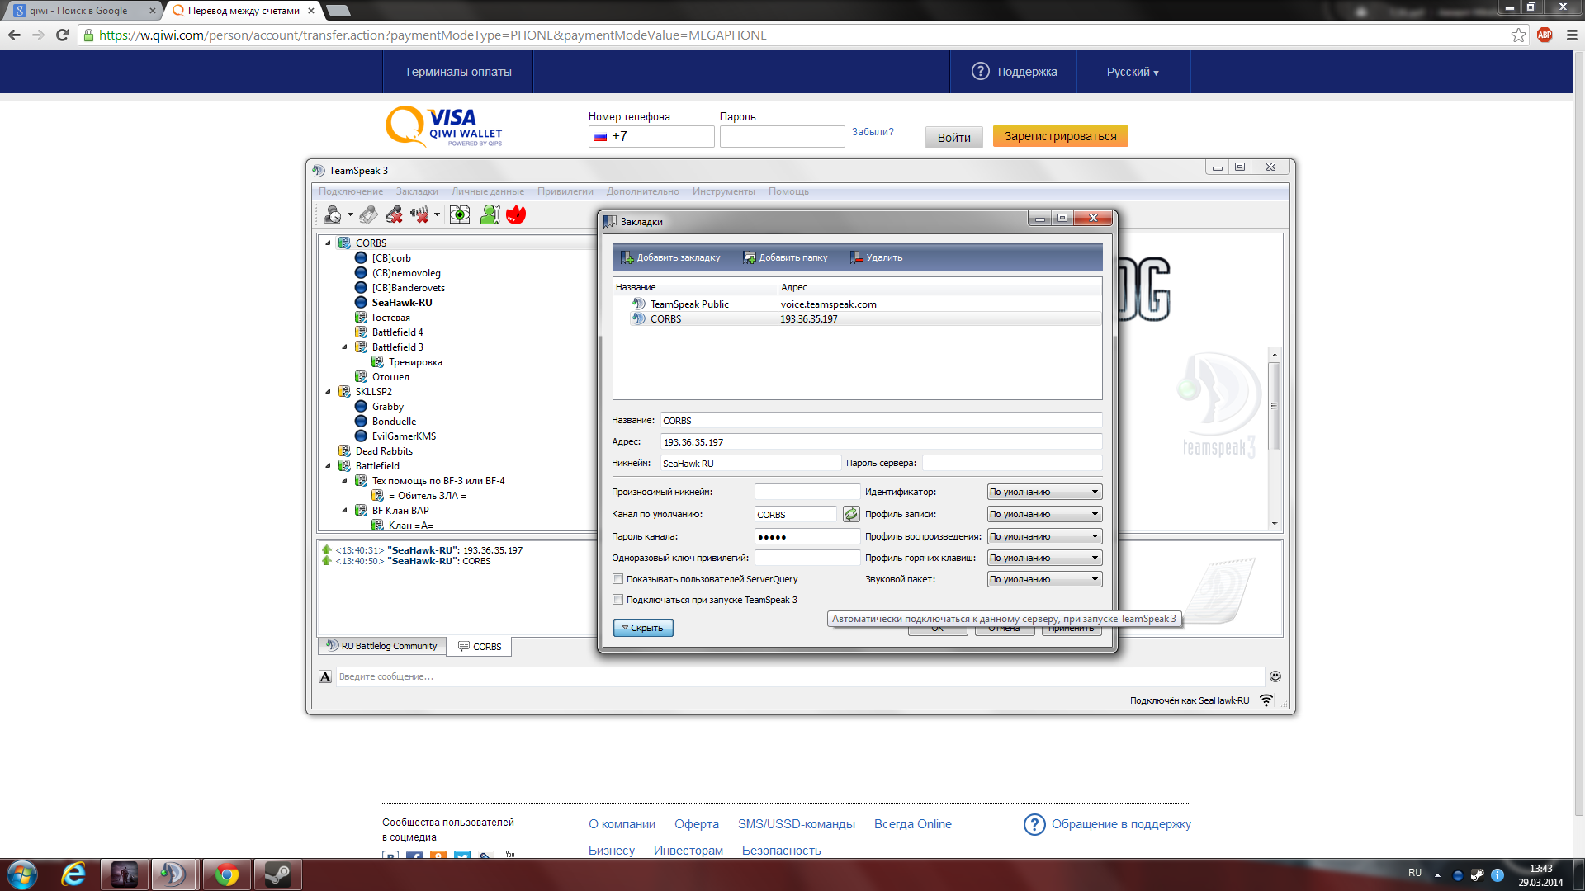Click Добавить закладку button
This screenshot has height=891, width=1585.
click(670, 257)
